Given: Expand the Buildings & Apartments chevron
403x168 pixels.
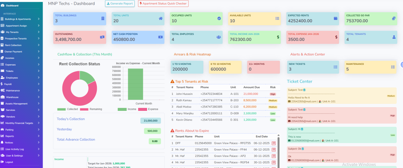Looking at the screenshot, I should [39, 19].
